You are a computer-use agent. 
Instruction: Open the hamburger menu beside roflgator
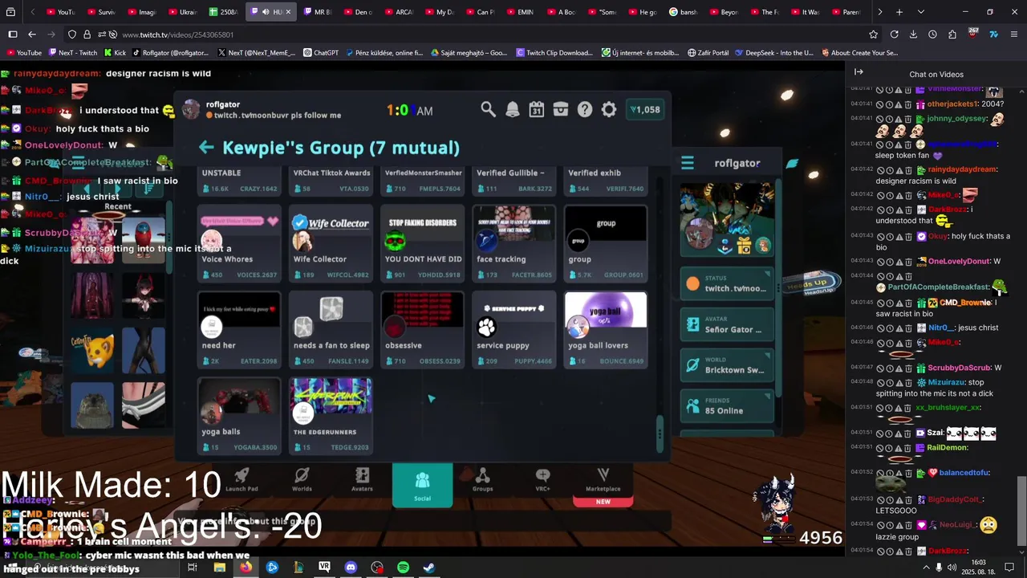(688, 163)
